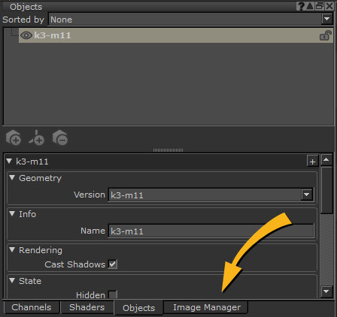Open the Geometry Version dropdown

coord(307,195)
